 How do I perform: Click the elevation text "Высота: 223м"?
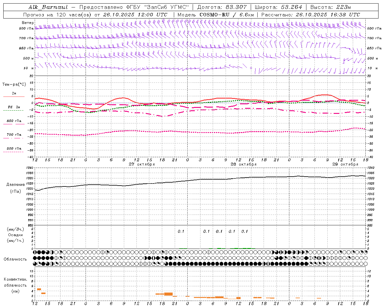click(x=331, y=7)
